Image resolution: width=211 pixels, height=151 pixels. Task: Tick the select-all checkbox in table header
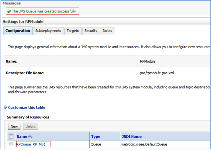(x=11, y=136)
